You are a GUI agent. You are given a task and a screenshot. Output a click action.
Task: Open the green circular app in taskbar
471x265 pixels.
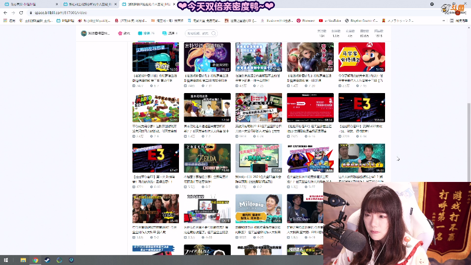(x=59, y=260)
